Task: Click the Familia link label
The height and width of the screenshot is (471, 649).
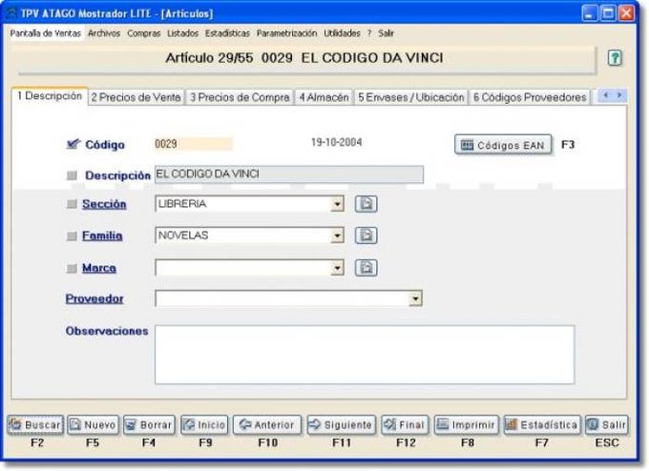Action: click(102, 235)
